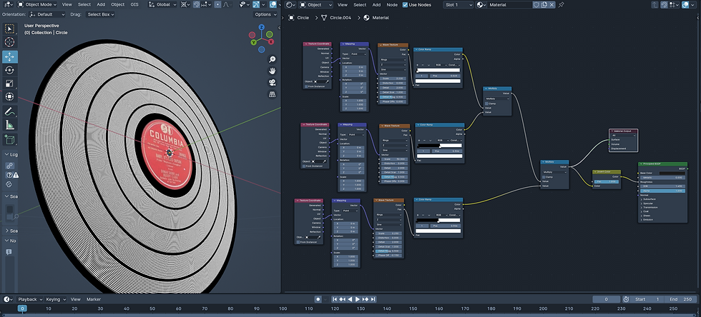Click the Circle breadcrumb in node editor
Screen dimensions: 701x317
299,18
